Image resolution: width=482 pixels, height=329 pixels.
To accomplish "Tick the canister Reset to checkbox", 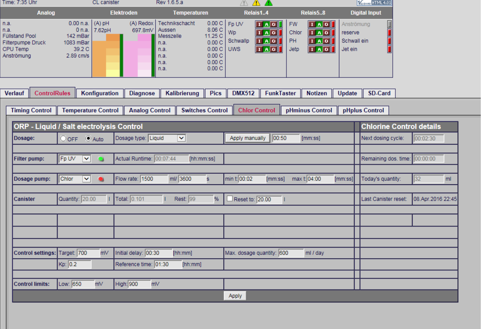I will point(230,199).
